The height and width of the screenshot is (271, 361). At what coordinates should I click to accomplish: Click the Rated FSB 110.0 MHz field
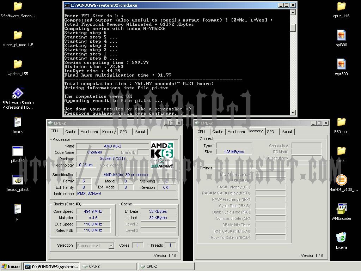[93, 230]
